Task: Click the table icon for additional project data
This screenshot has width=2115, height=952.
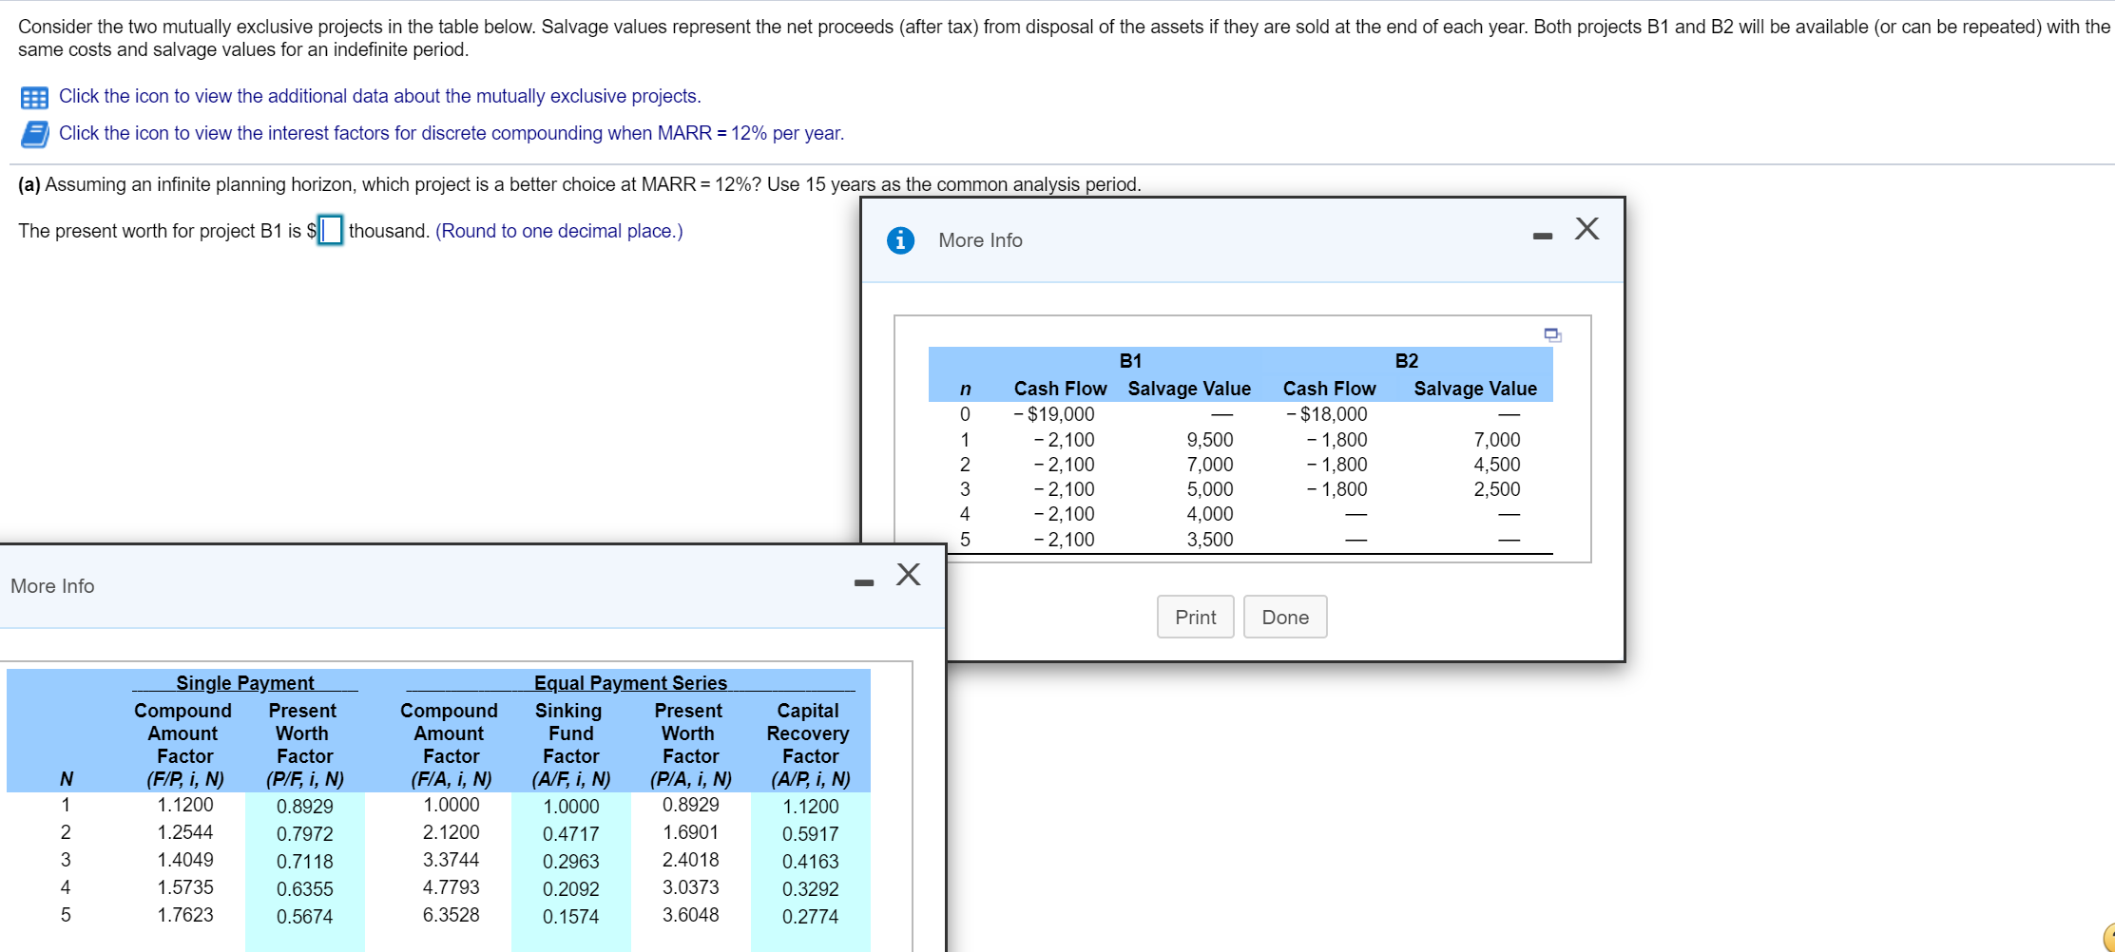Action: point(34,98)
